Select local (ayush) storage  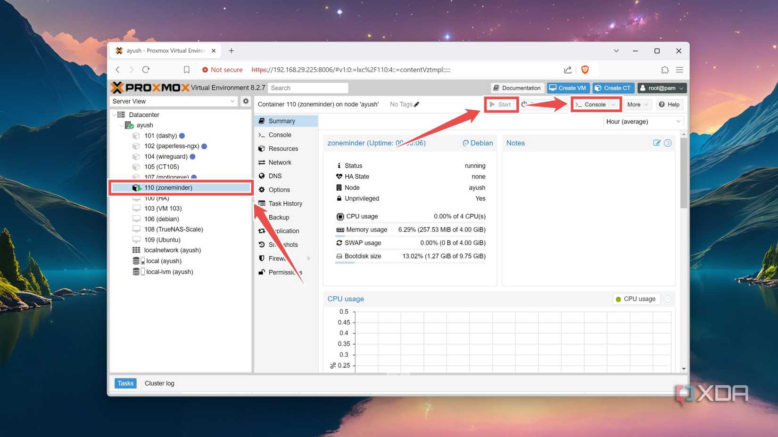coord(163,261)
